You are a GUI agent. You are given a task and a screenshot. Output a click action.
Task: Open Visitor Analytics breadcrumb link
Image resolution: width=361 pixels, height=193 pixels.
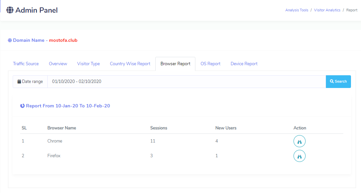tap(327, 10)
